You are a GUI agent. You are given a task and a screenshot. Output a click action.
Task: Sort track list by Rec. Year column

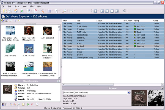click(128, 21)
